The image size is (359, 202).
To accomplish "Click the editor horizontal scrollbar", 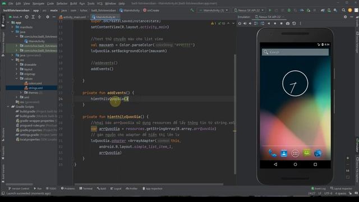I will click(x=149, y=184).
